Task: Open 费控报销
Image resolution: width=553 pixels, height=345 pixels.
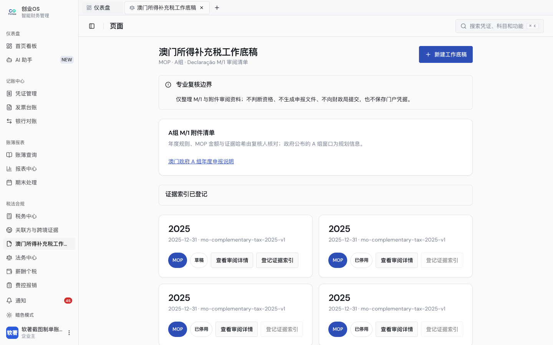Action: click(x=39, y=285)
